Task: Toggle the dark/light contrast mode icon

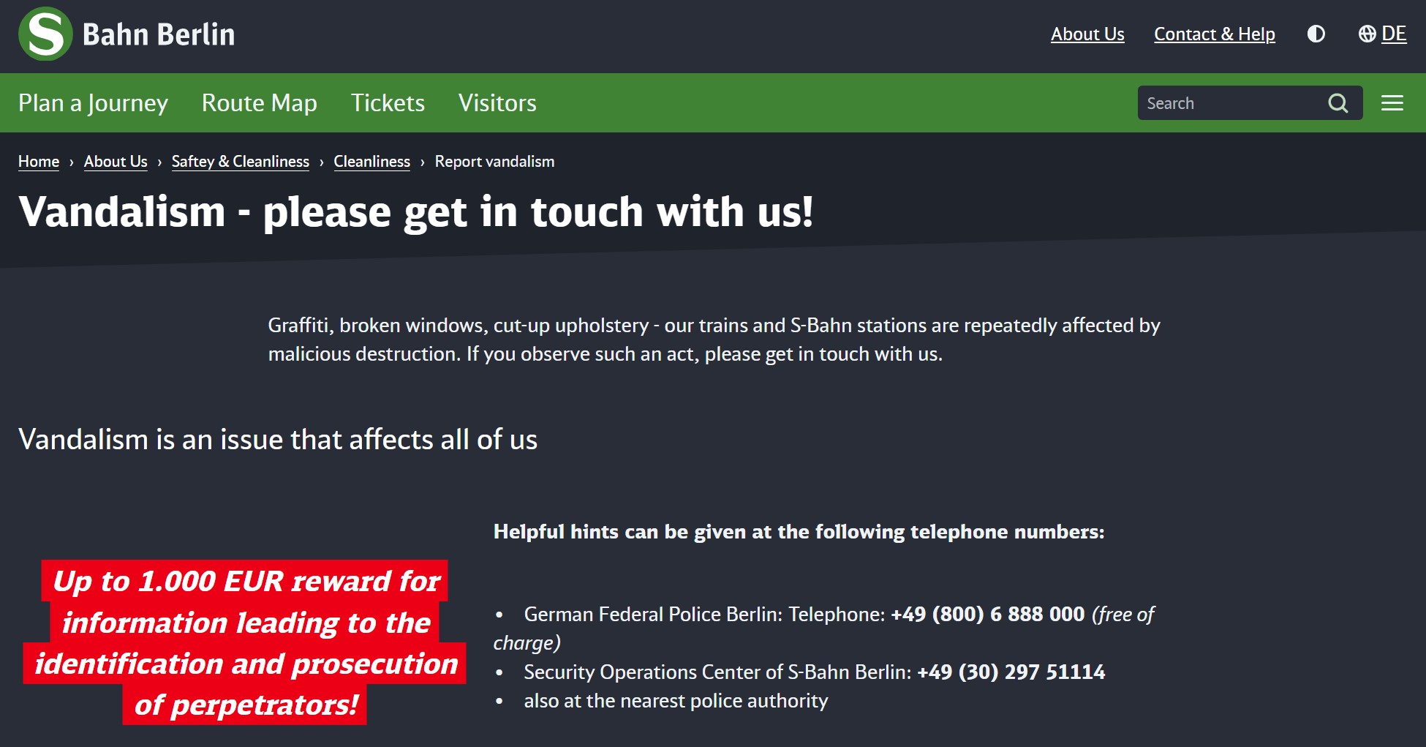Action: [x=1316, y=34]
